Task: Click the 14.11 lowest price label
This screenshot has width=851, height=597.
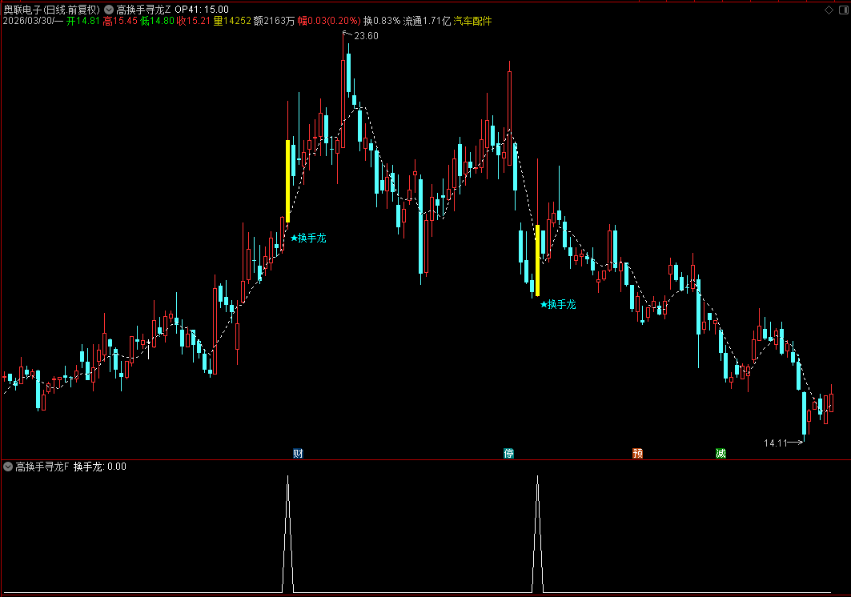Action: click(x=776, y=443)
